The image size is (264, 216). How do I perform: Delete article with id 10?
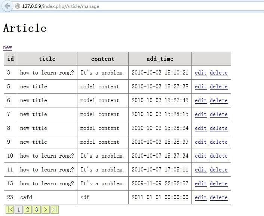point(219,156)
